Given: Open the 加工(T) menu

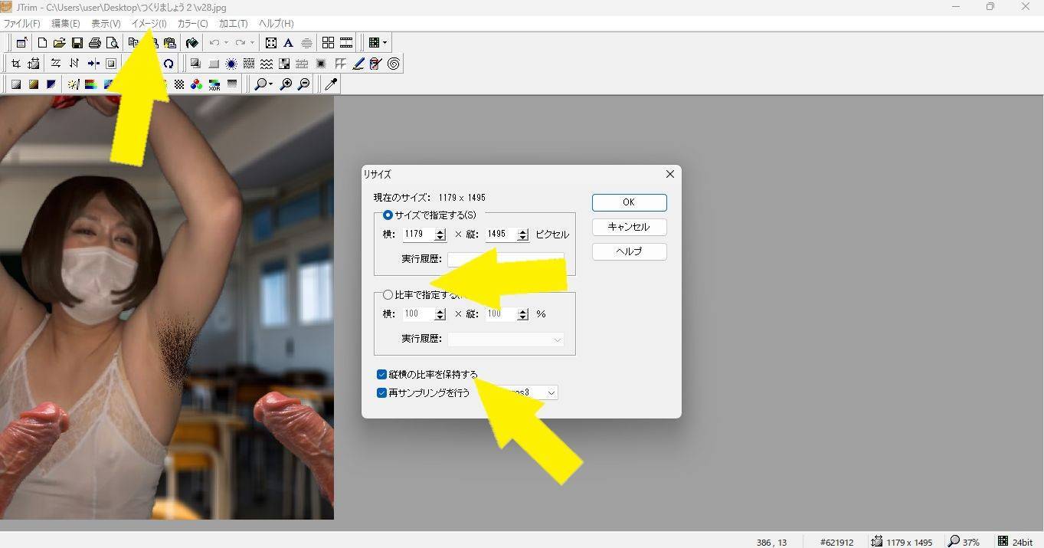Looking at the screenshot, I should click(x=233, y=24).
